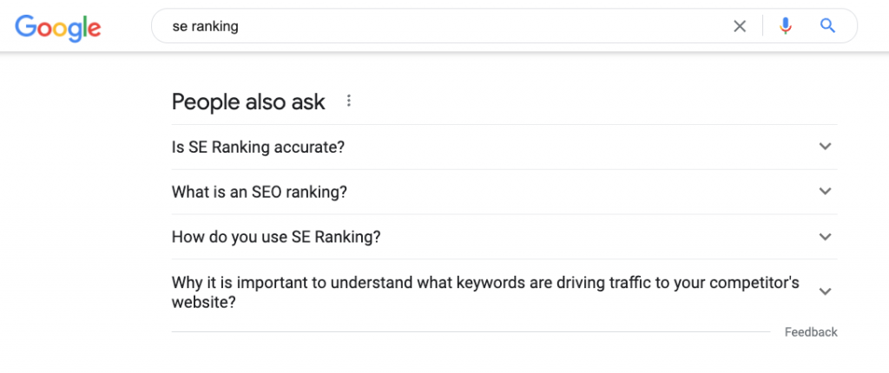Click question text about competitor's driving keywords
889x373 pixels.
tap(485, 284)
